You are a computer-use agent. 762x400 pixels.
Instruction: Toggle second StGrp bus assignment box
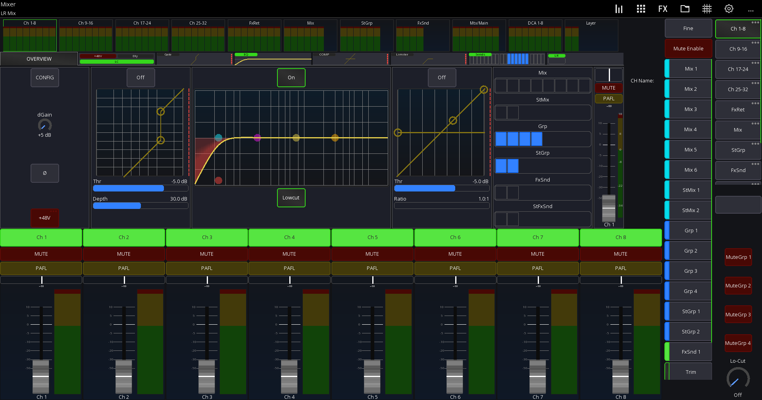click(x=513, y=166)
